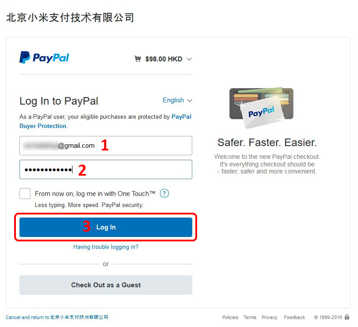Click the shopping cart icon

pos(137,59)
